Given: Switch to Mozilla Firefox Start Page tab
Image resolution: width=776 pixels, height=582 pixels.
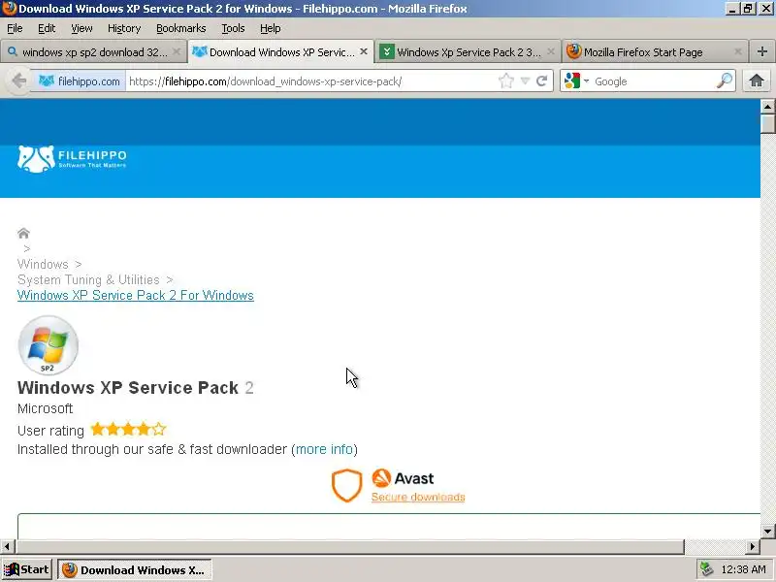Looking at the screenshot, I should click(655, 52).
